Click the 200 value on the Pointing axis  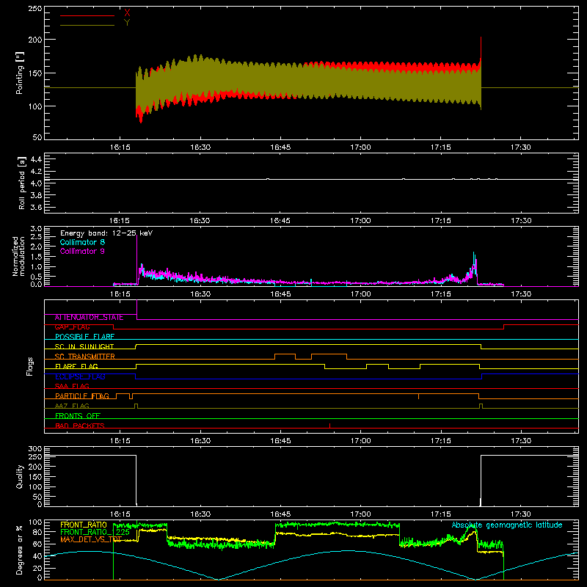click(35, 40)
